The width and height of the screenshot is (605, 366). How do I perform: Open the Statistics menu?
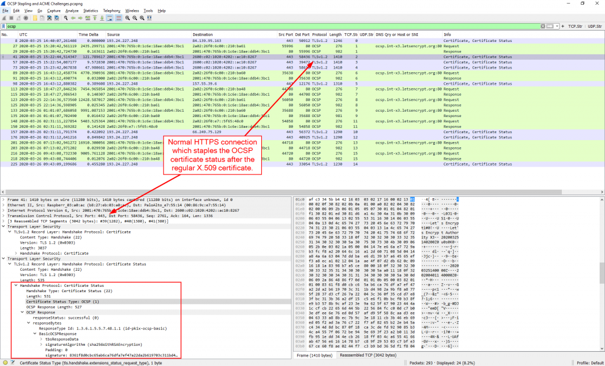pyautogui.click(x=90, y=11)
